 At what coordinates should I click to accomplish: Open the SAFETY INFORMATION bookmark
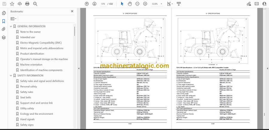point(30,76)
